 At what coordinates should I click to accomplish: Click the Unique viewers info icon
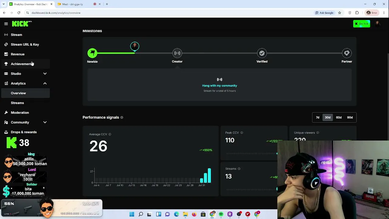318,133
